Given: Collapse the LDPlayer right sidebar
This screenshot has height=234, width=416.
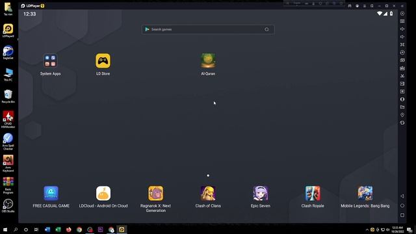Looking at the screenshot, I should pos(402,6).
